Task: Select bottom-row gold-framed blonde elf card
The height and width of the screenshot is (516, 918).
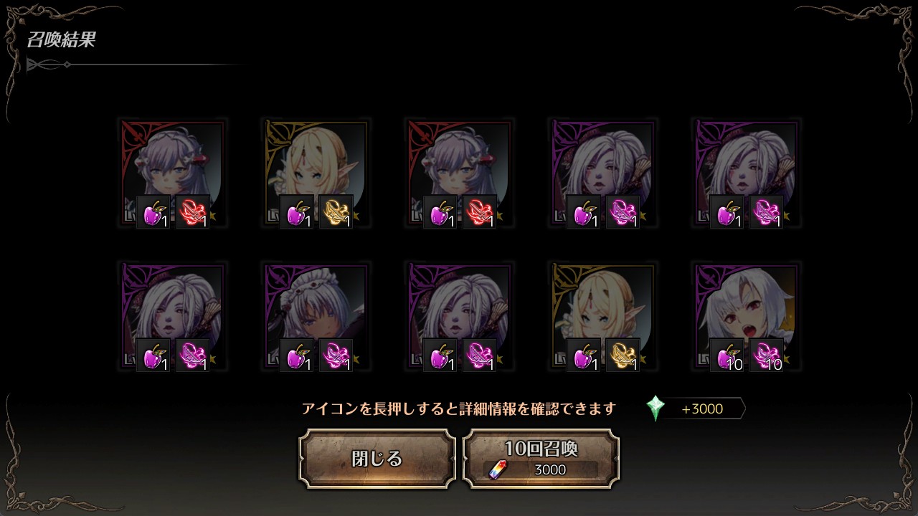Action: (x=603, y=316)
